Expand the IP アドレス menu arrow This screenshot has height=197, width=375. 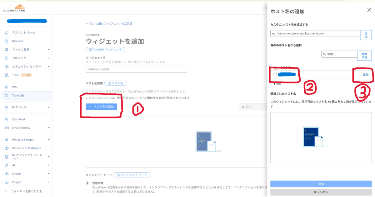pyautogui.click(x=49, y=107)
